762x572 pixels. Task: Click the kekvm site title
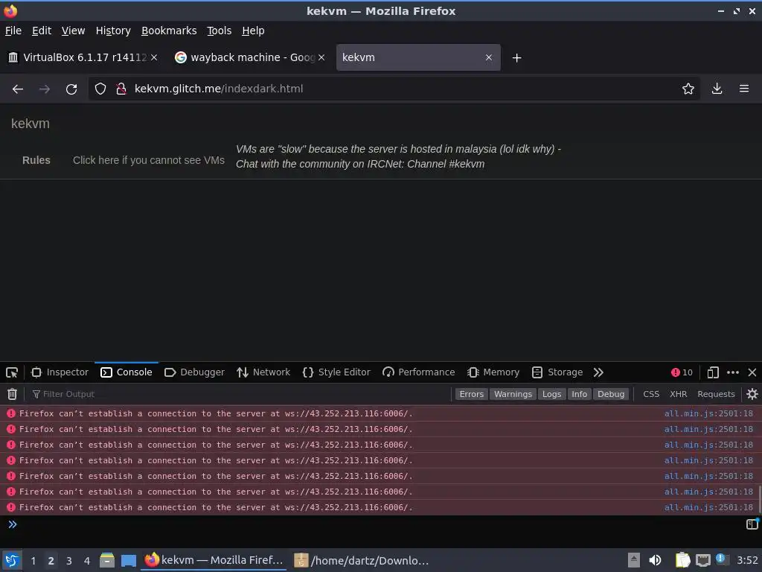coord(30,124)
